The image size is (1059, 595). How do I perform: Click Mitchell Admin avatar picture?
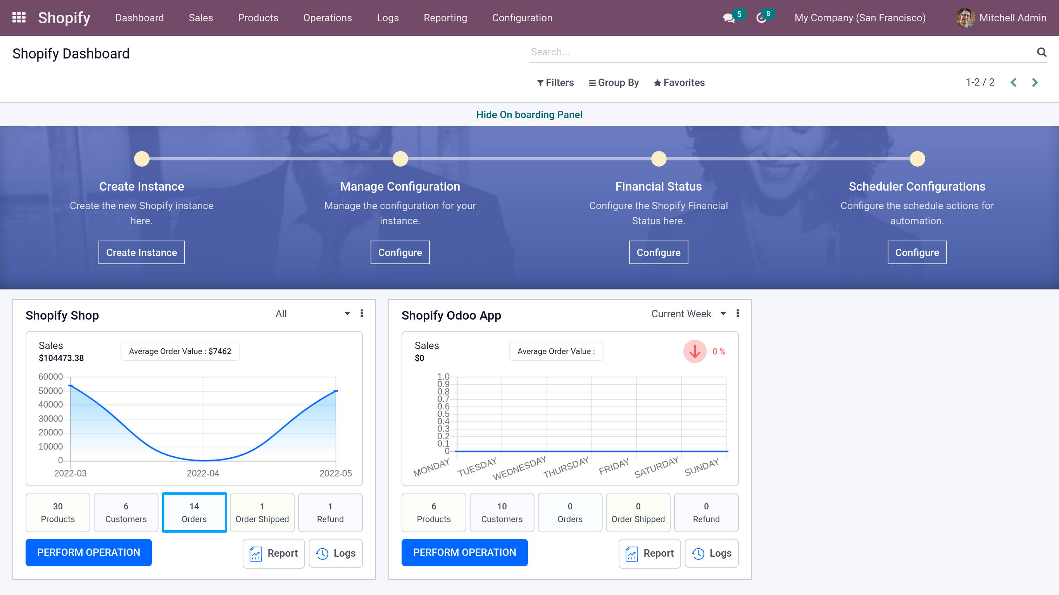click(965, 18)
